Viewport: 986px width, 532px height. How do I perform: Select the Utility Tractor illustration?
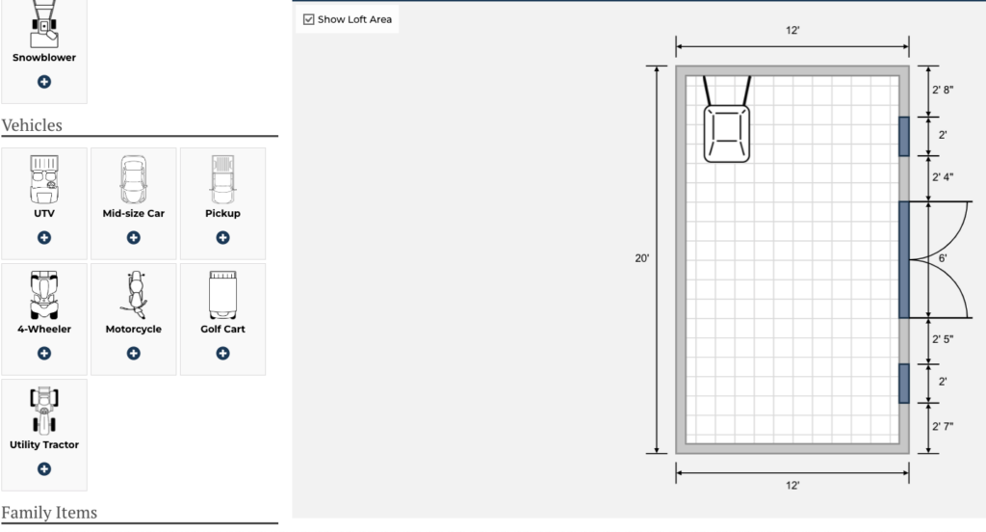click(44, 412)
